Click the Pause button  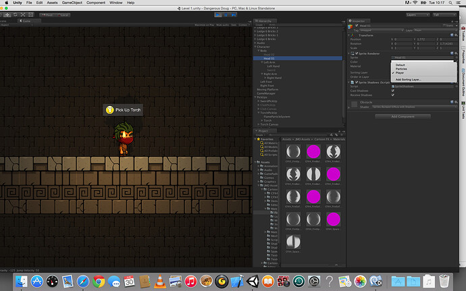[226, 15]
